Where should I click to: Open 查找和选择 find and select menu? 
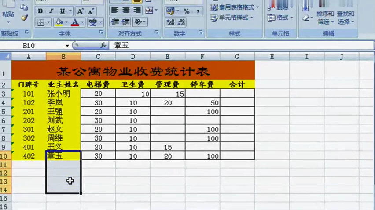click(346, 18)
